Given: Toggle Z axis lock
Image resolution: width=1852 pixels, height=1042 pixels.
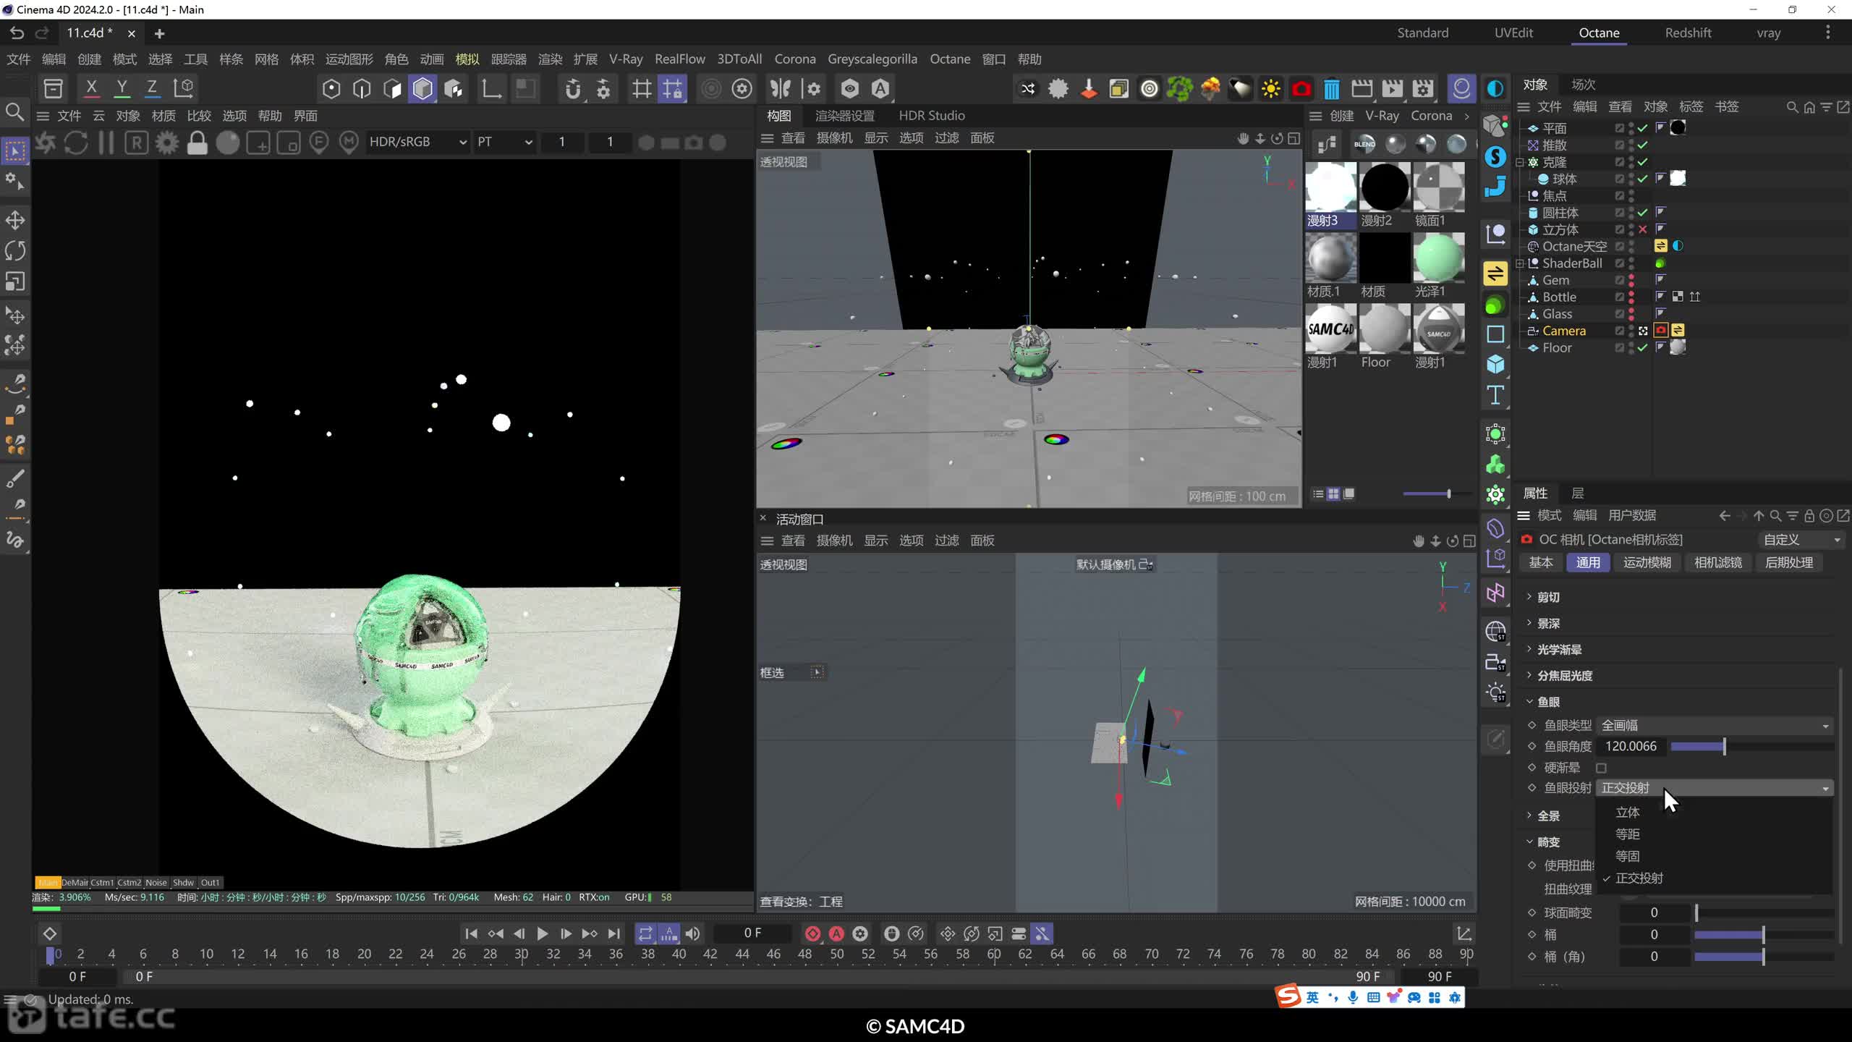Looking at the screenshot, I should (152, 88).
